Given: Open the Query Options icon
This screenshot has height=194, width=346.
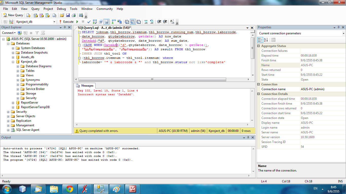Looking at the screenshot, I should [101, 22].
